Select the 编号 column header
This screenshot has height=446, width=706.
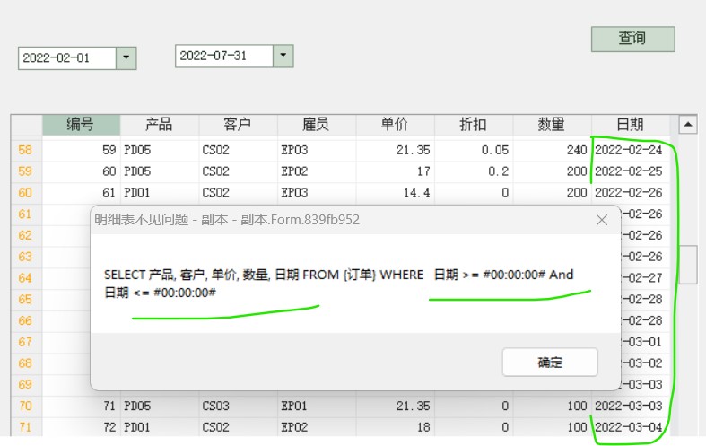click(81, 125)
